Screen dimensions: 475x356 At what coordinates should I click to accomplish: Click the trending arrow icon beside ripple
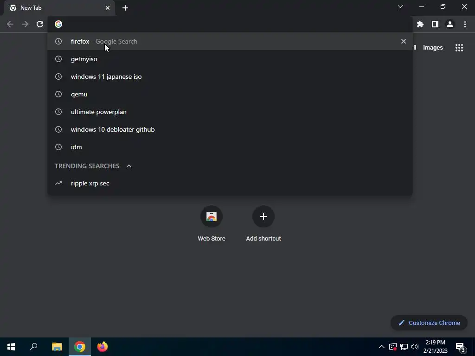58,183
